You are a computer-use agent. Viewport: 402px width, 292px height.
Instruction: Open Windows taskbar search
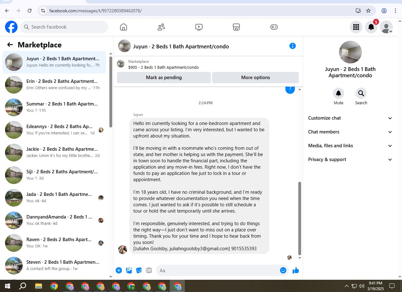pyautogui.click(x=23, y=286)
